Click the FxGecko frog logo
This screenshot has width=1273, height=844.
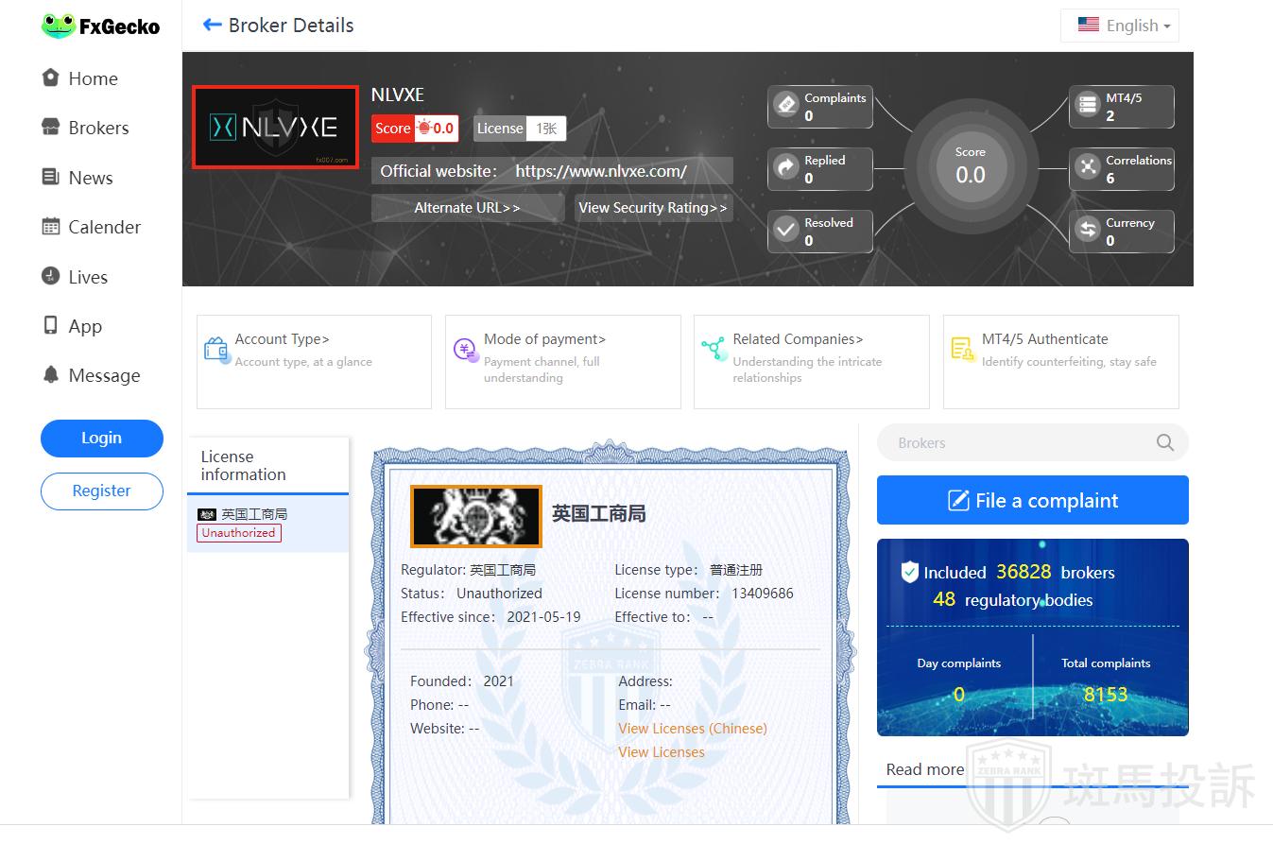pyautogui.click(x=59, y=26)
